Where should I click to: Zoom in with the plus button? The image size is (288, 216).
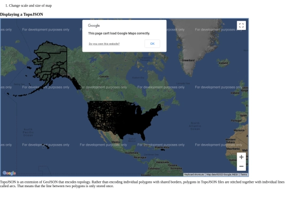tap(242, 157)
